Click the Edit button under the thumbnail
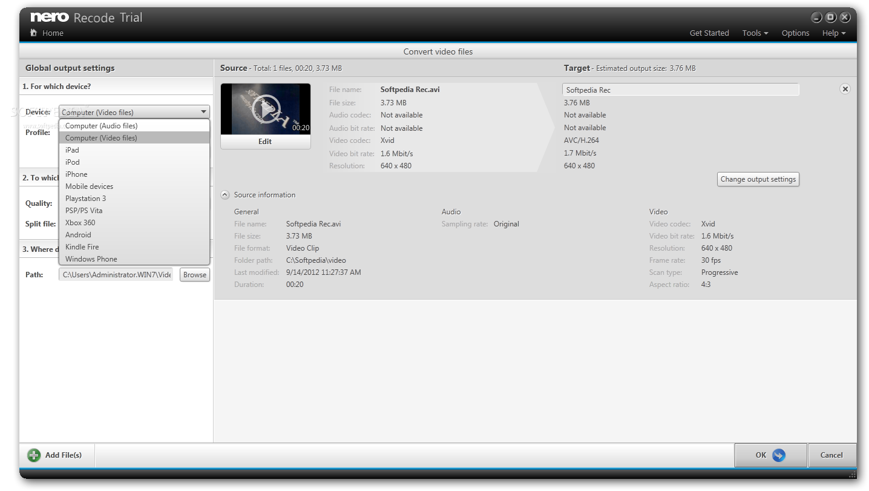The height and width of the screenshot is (491, 869). pyautogui.click(x=266, y=142)
